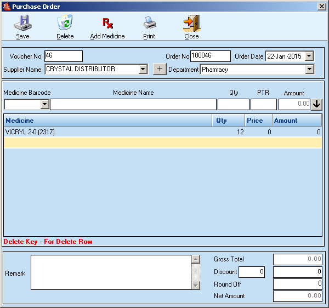
Task: Click the Close door icon
Action: tap(191, 24)
